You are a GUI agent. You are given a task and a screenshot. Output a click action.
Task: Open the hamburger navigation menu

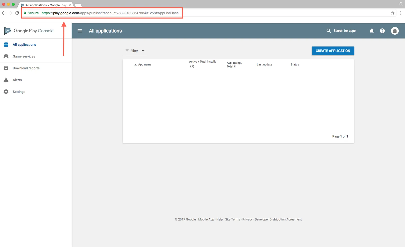[x=80, y=31]
